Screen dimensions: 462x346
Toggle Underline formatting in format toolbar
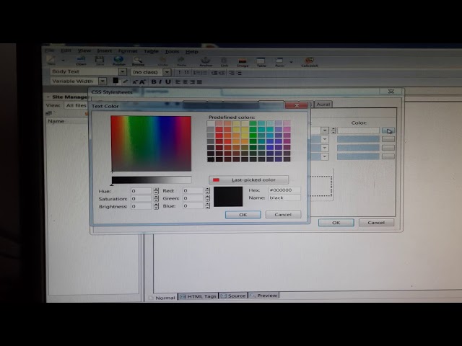pyautogui.click(x=168, y=81)
